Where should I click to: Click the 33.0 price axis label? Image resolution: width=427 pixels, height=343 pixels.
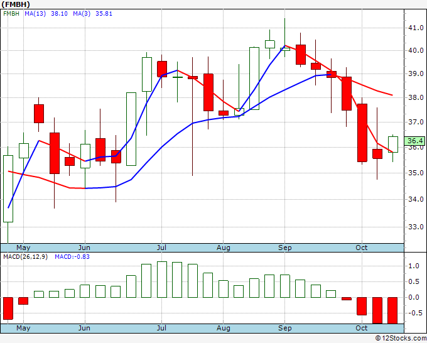point(416,227)
